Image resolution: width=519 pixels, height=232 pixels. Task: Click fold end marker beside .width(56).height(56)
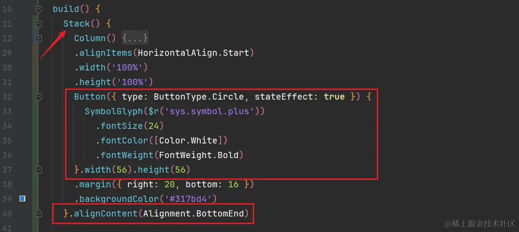pos(39,170)
